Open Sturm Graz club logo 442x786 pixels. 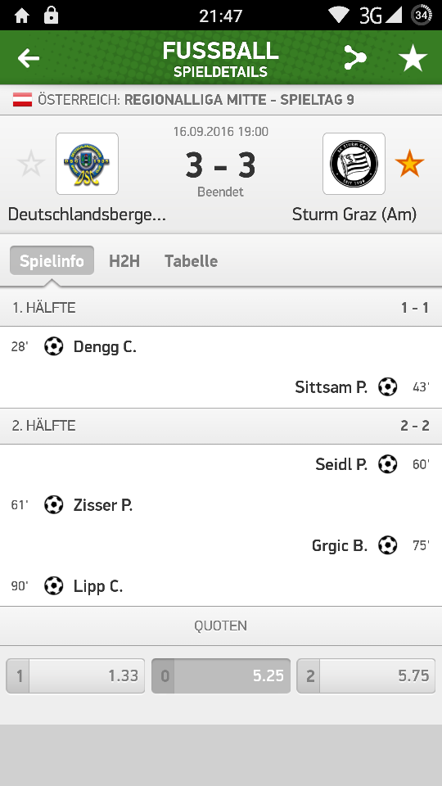click(354, 164)
